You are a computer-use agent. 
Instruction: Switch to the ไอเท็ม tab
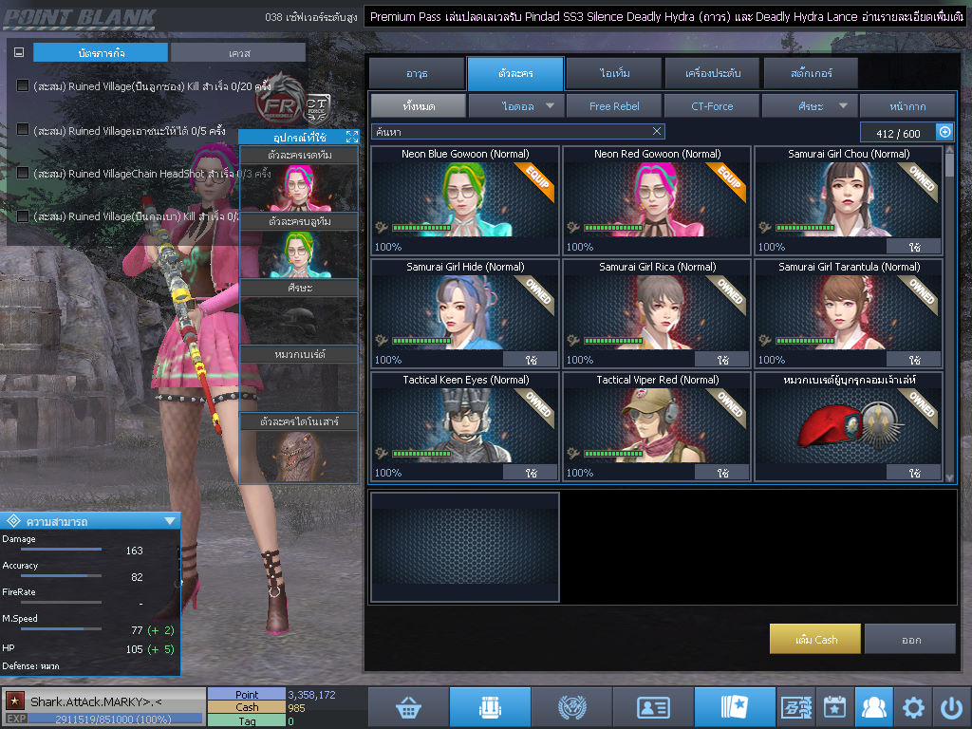(614, 73)
